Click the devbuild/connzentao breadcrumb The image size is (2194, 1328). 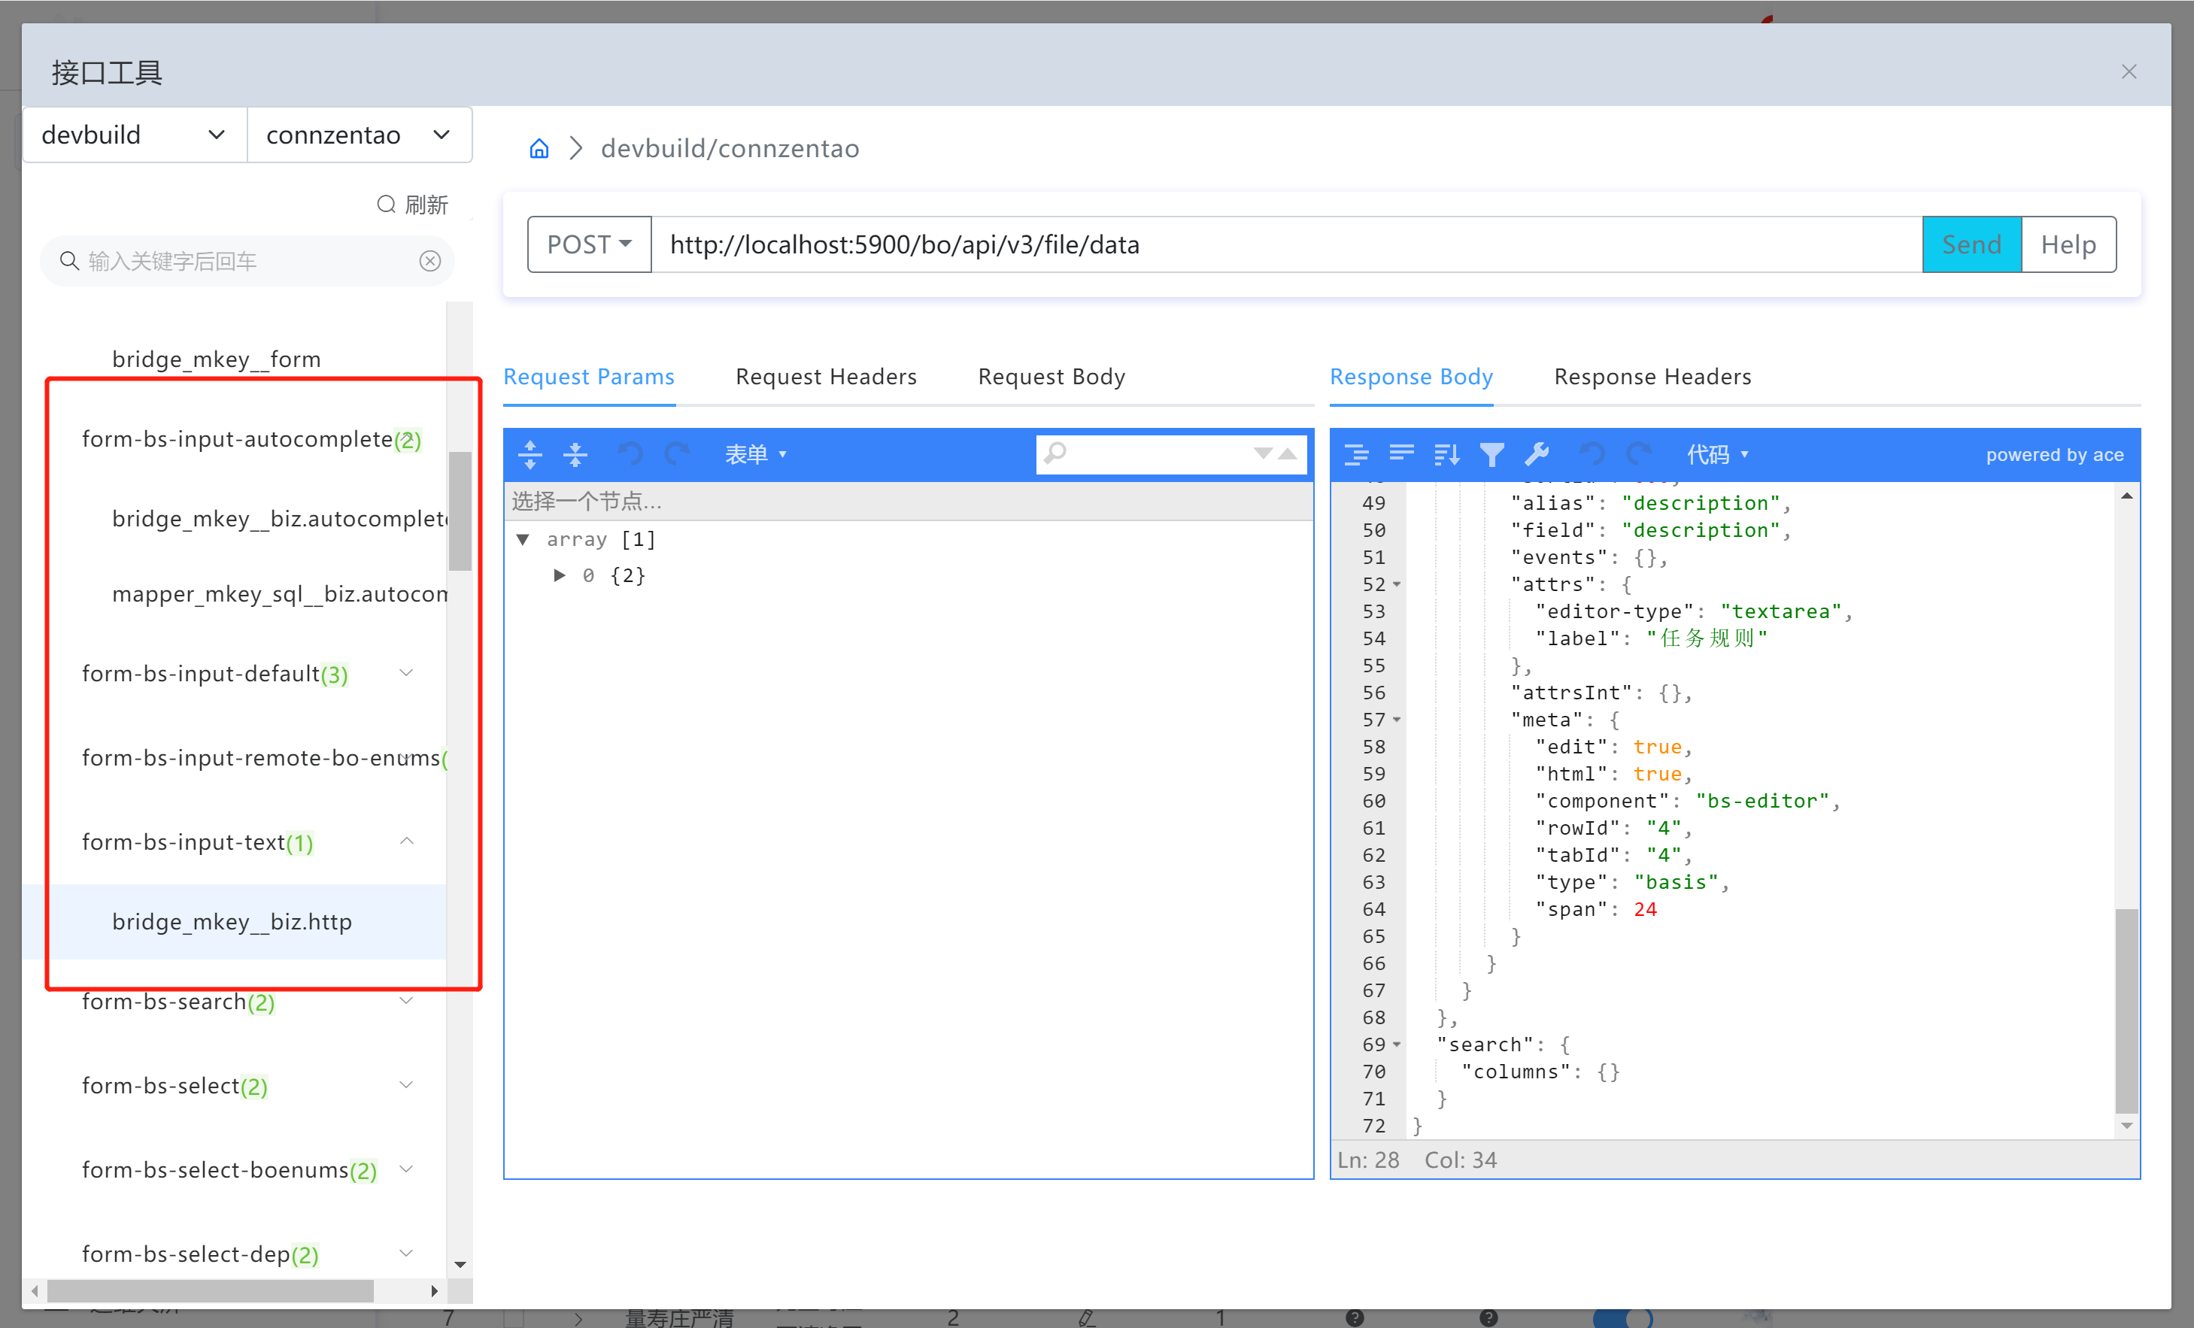pos(730,149)
